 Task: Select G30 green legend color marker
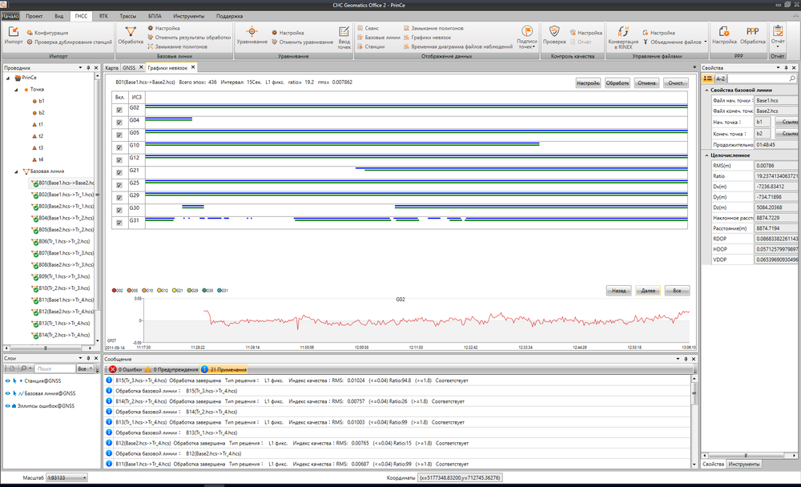[204, 290]
